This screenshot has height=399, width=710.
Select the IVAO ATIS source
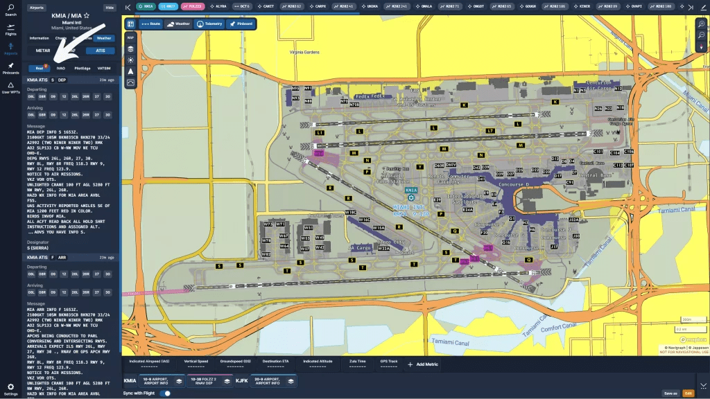coord(61,69)
